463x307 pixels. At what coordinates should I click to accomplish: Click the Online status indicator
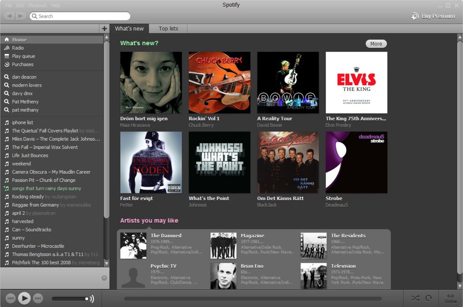click(451, 298)
